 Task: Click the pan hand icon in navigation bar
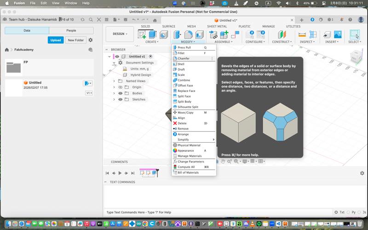(x=223, y=161)
